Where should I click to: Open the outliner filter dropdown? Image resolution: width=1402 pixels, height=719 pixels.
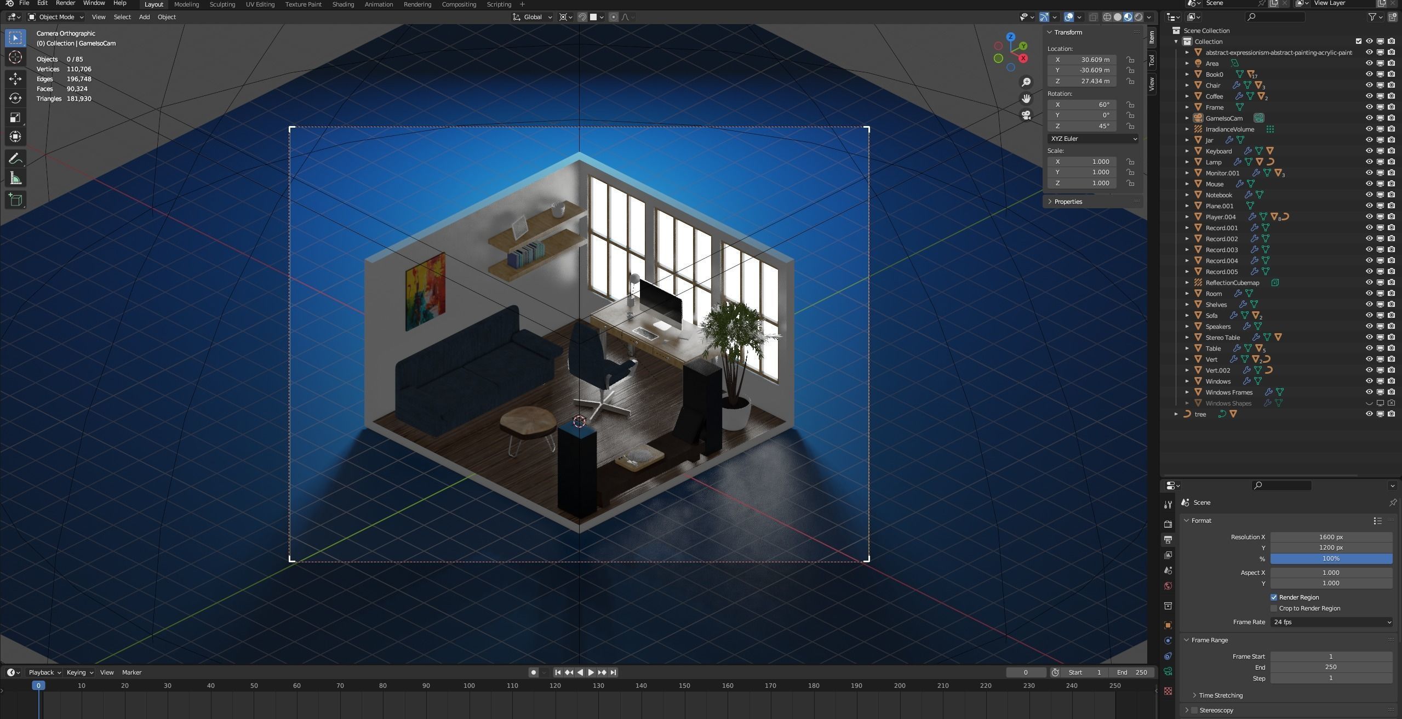(x=1376, y=17)
